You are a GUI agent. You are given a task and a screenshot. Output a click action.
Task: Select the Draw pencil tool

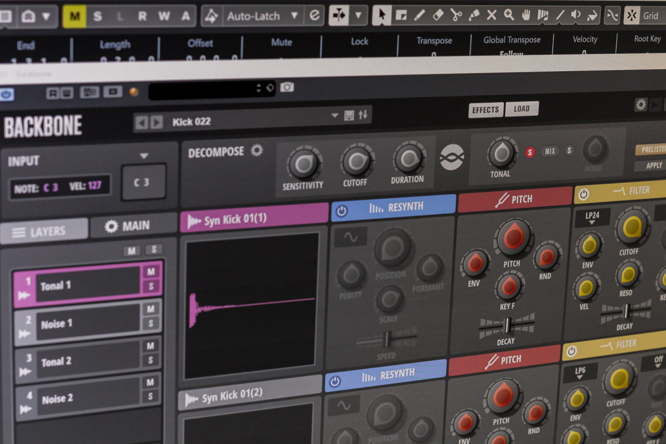tap(420, 16)
